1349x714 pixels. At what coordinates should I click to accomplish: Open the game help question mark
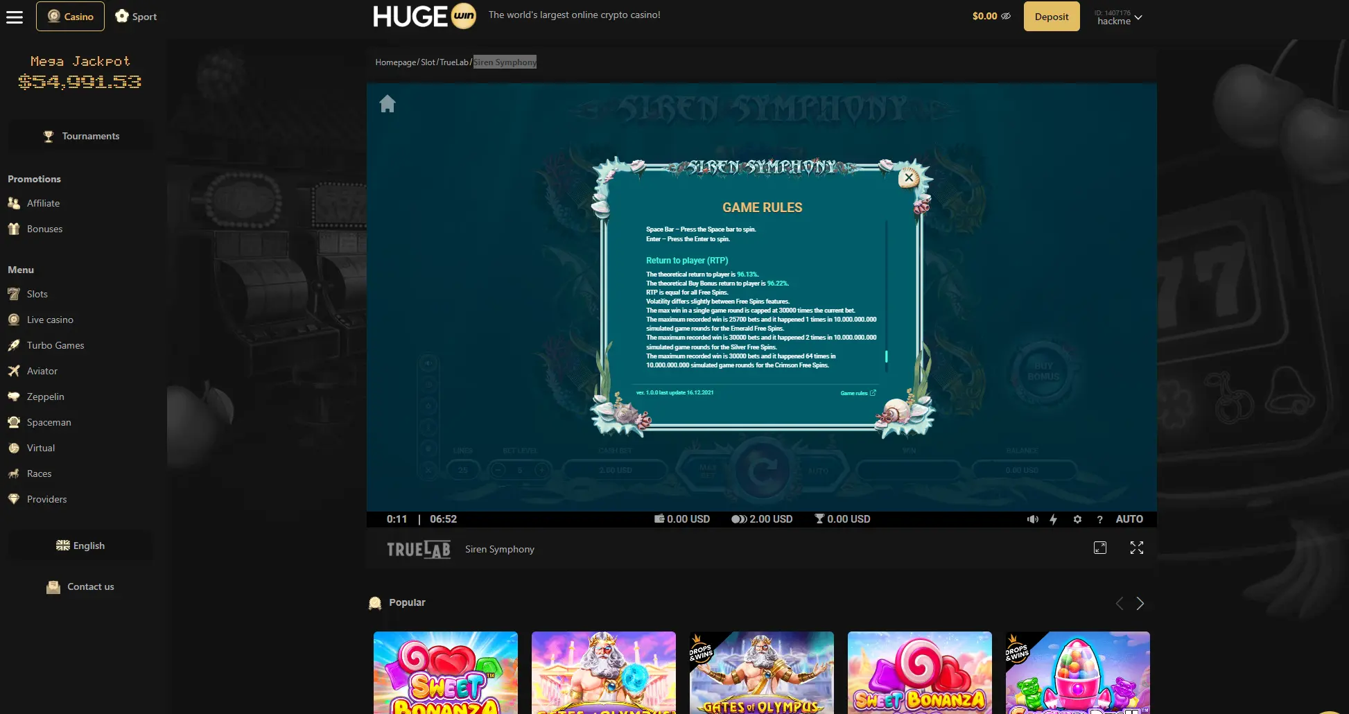[1099, 519]
